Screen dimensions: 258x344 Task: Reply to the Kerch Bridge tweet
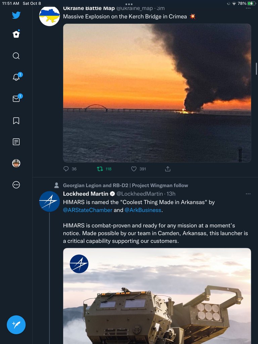(66, 169)
